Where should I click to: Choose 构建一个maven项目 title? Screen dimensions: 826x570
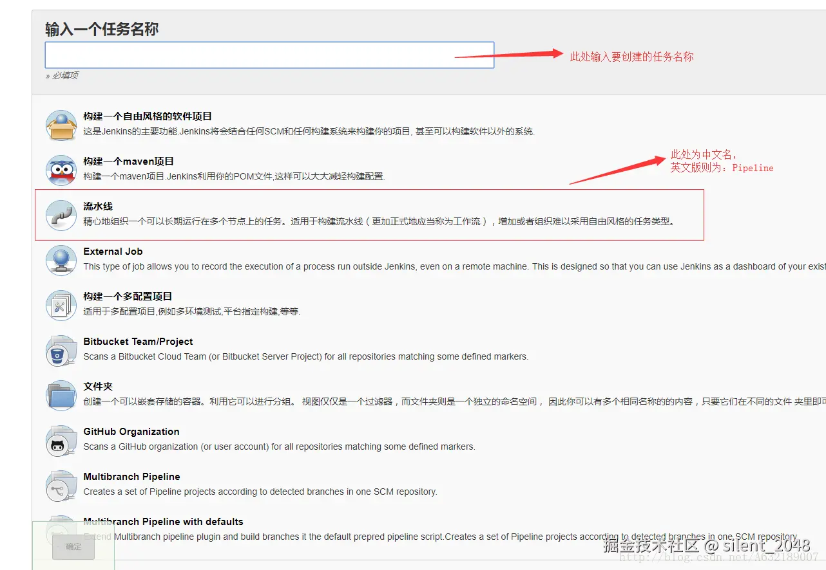click(x=129, y=161)
